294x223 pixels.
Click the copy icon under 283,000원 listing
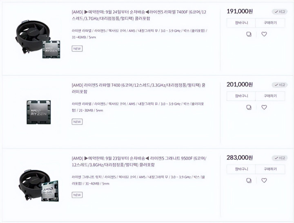click(249, 181)
